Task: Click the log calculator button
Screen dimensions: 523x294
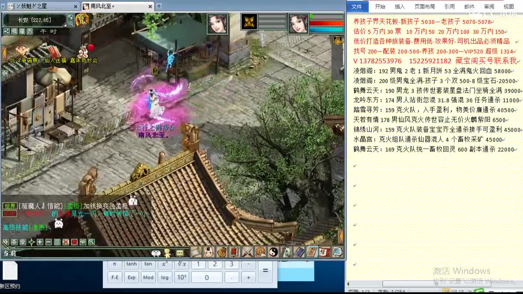Action: [165, 277]
